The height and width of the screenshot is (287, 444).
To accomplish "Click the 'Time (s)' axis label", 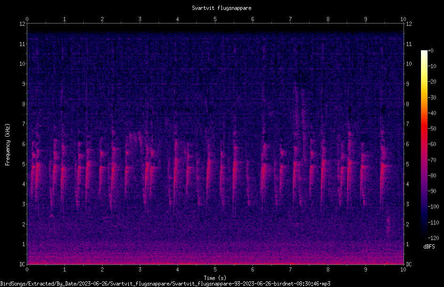I will [x=215, y=278].
